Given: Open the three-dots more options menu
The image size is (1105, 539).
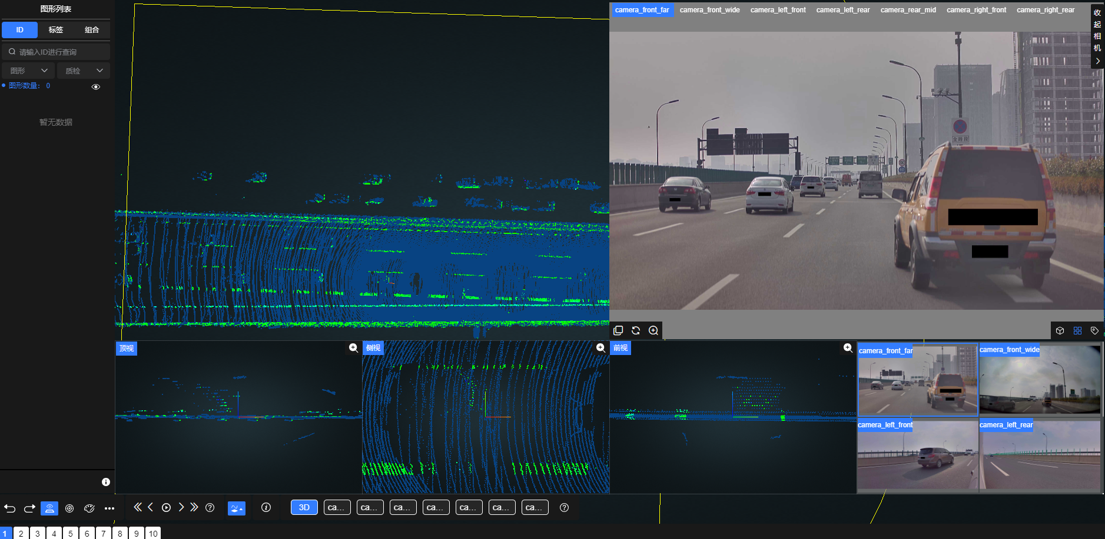Looking at the screenshot, I should [109, 508].
